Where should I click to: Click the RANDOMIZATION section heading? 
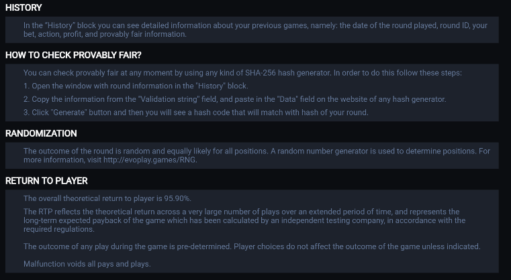[41, 133]
